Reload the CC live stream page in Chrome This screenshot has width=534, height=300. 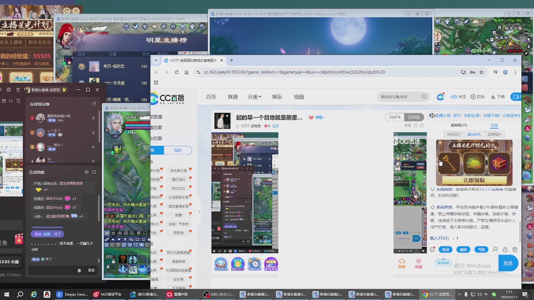point(176,72)
